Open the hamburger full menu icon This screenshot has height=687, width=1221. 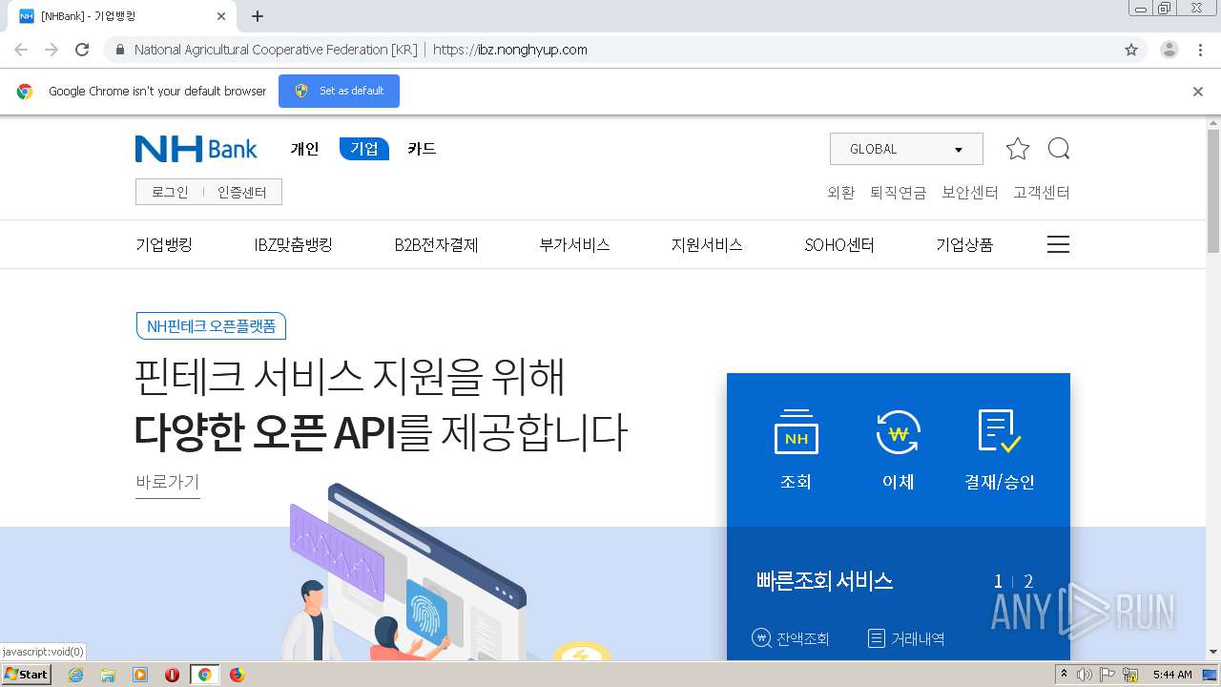point(1058,244)
